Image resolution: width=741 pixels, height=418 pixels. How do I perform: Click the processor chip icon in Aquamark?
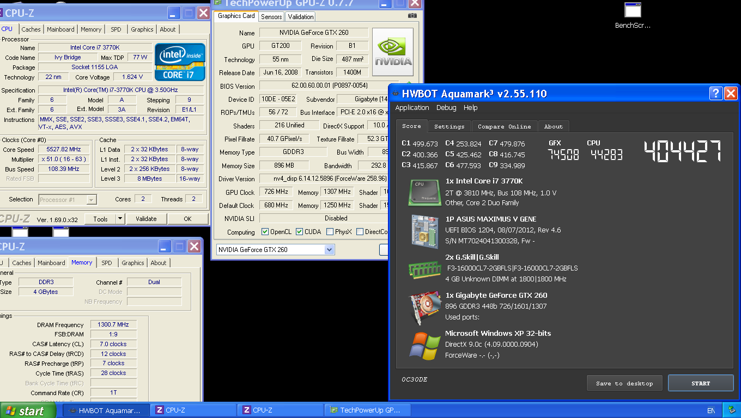(424, 193)
